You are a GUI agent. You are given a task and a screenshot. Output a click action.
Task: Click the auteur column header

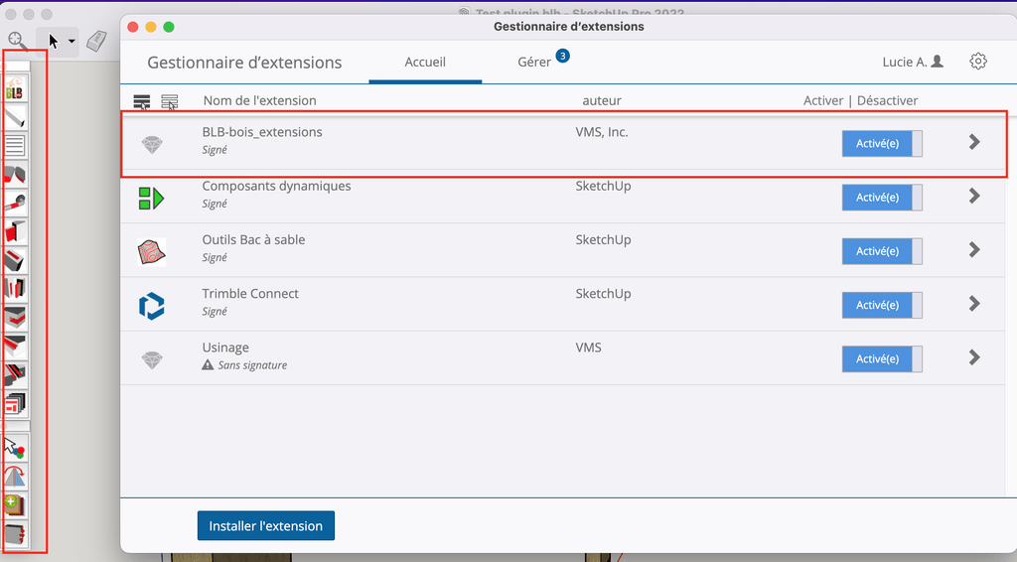tap(602, 100)
